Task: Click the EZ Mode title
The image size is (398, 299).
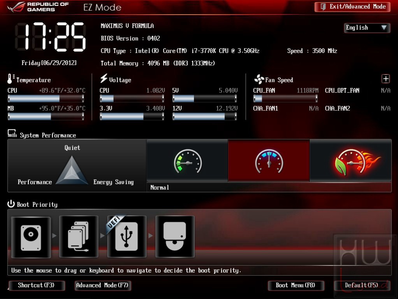Action: tap(102, 7)
